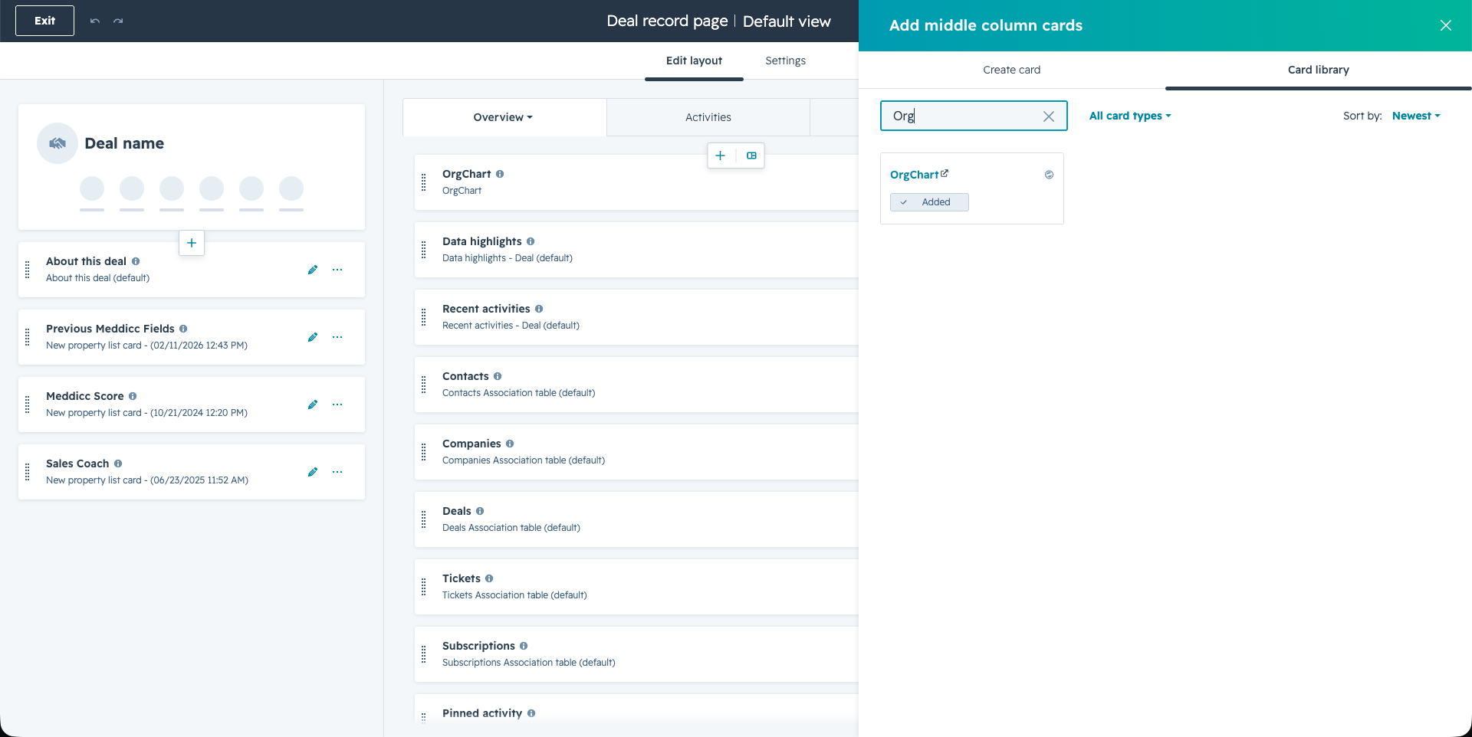Click info icon beside Companies

tap(510, 444)
